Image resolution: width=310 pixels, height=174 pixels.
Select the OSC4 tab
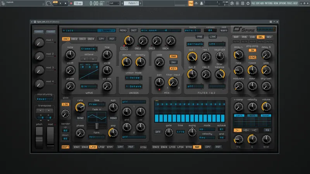(91, 39)
